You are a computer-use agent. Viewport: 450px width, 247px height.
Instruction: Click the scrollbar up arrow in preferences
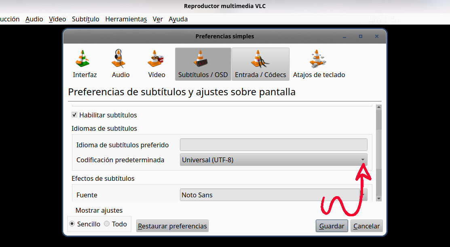tap(379, 107)
